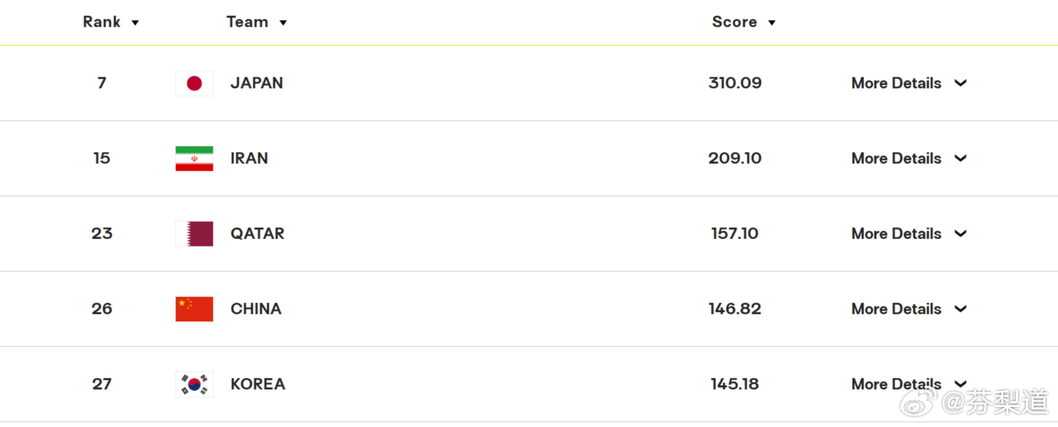Viewport: 1058px width, 427px height.
Task: Select the QATAR team name
Action: click(x=257, y=234)
